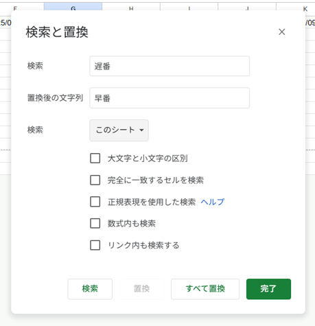Click the 検索 input field containing 遅番
Screen dimensions: 315x326
click(x=170, y=66)
